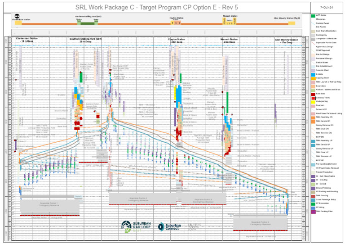Click the 'Precast Production' legend label
345x244 pixels.
(324, 172)
